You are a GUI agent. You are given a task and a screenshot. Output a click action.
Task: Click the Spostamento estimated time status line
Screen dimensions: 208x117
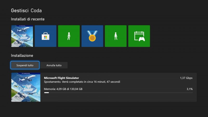coord(82,82)
